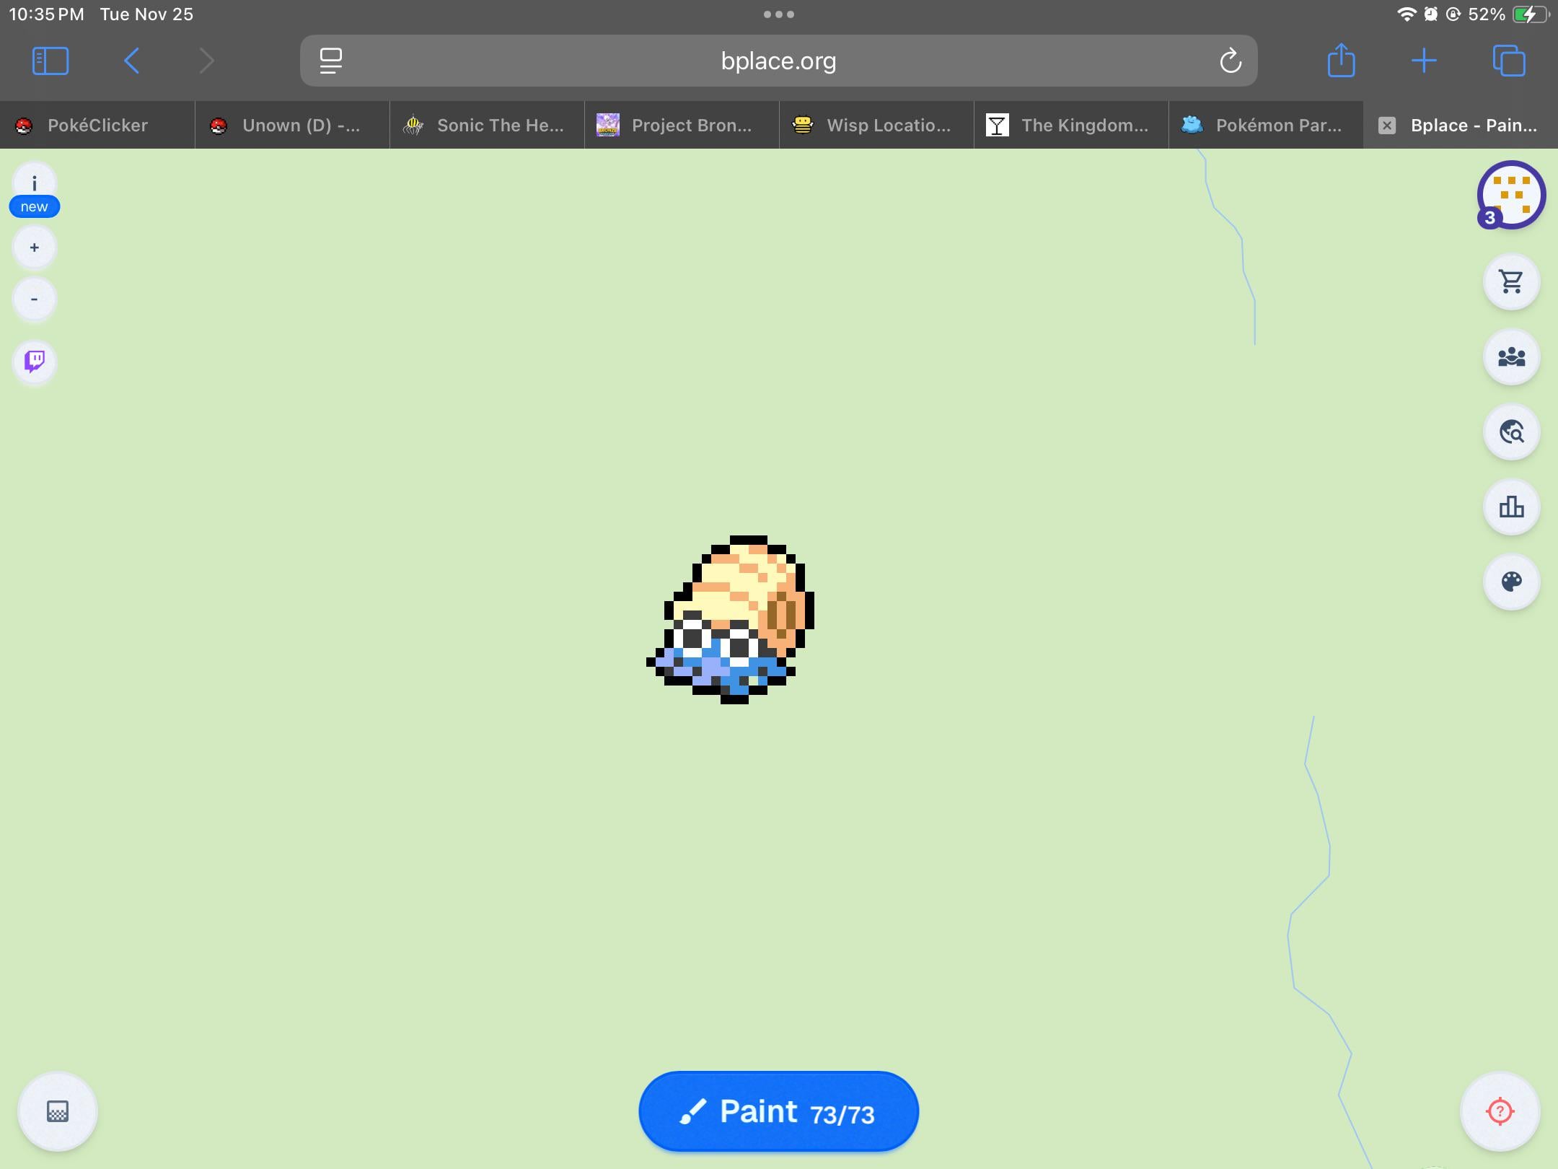
Task: Tap the bplace.org address field
Action: (x=778, y=61)
